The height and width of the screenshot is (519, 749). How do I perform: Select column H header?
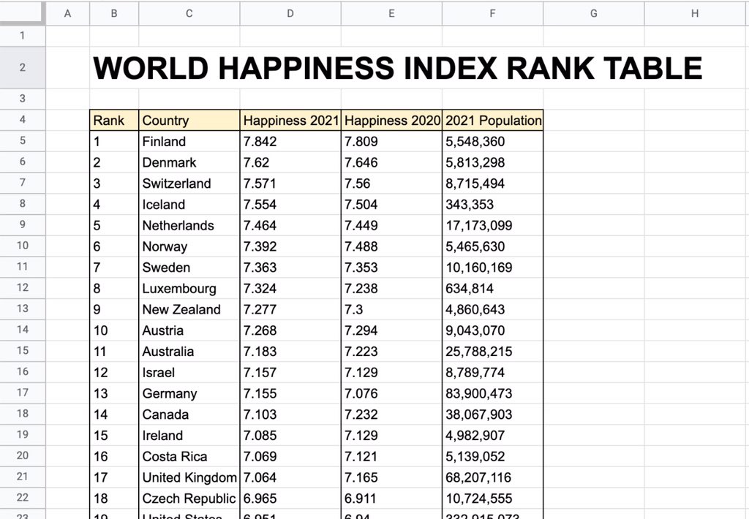pyautogui.click(x=695, y=13)
